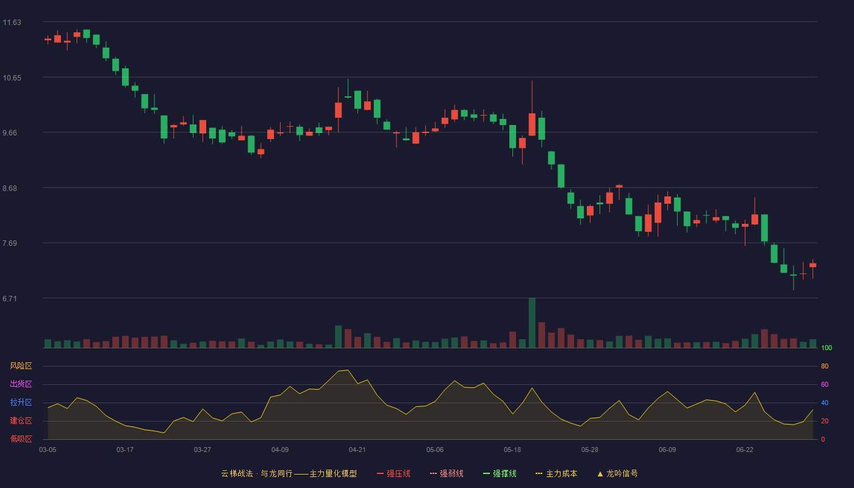This screenshot has width=854, height=488.
Task: Click the 低吸区 zone label
Action: [x=21, y=439]
